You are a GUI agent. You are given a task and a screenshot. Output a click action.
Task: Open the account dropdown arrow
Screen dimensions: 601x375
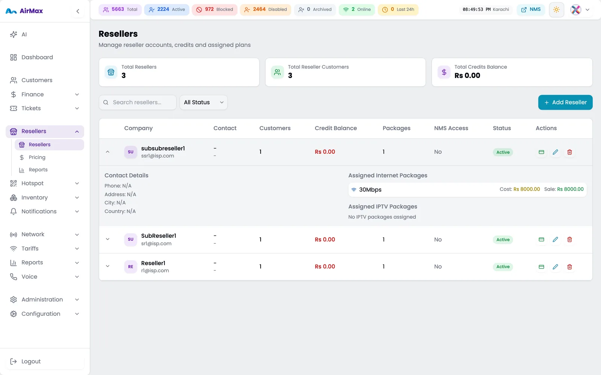587,10
